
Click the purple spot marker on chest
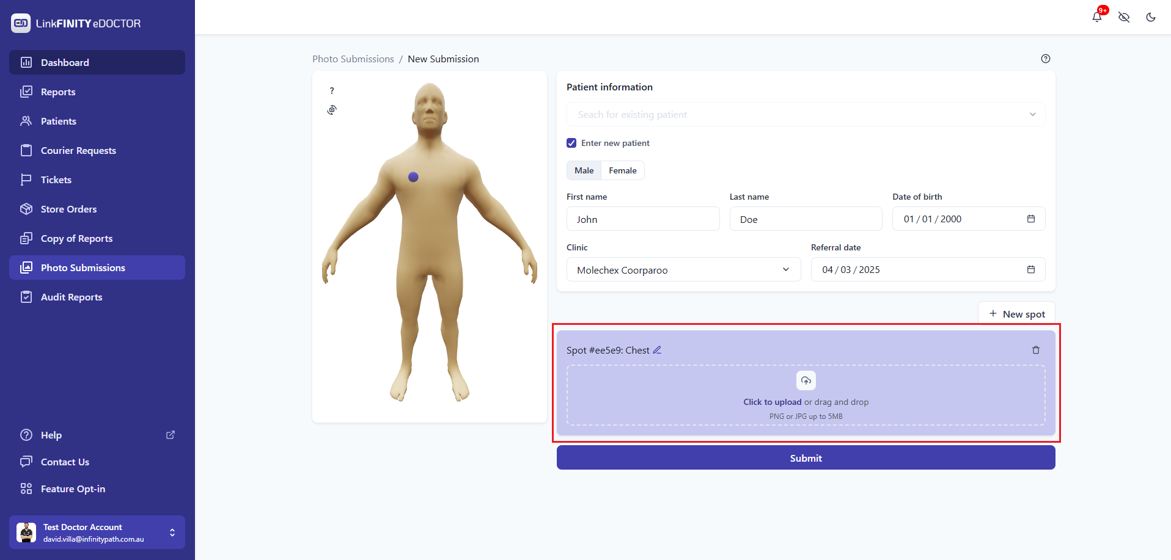click(x=413, y=177)
